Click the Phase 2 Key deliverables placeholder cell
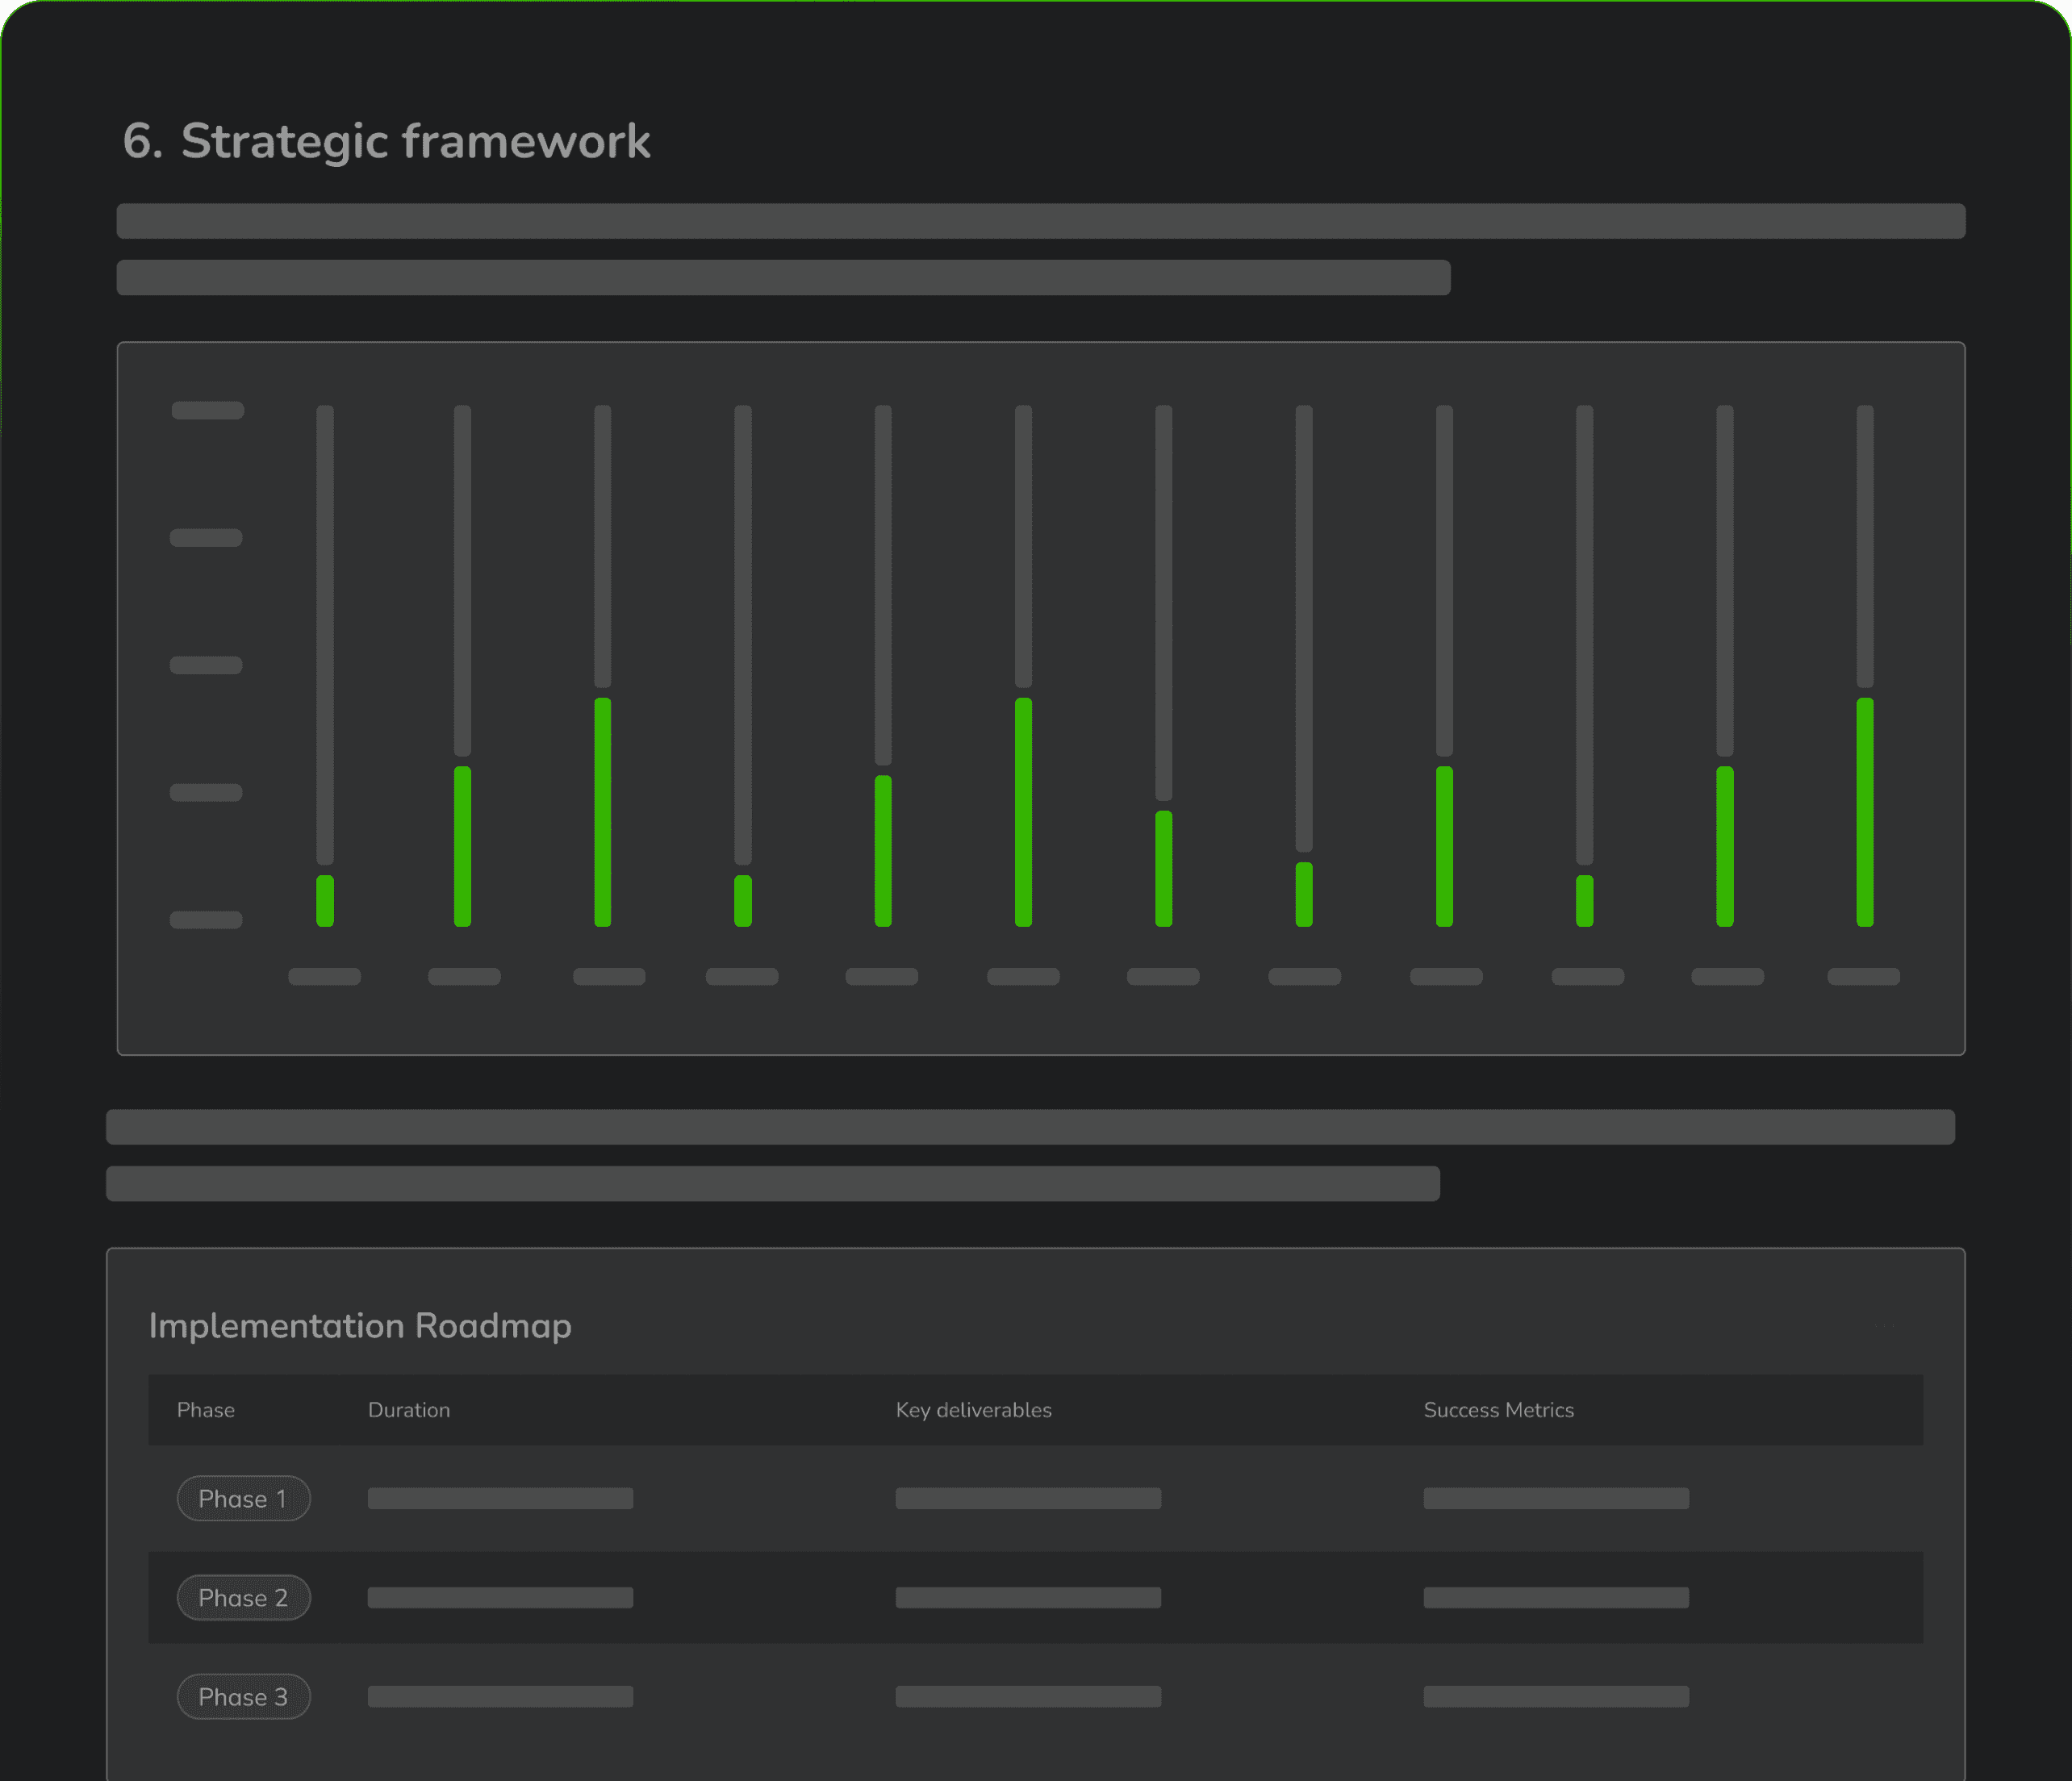 pyautogui.click(x=1028, y=1597)
